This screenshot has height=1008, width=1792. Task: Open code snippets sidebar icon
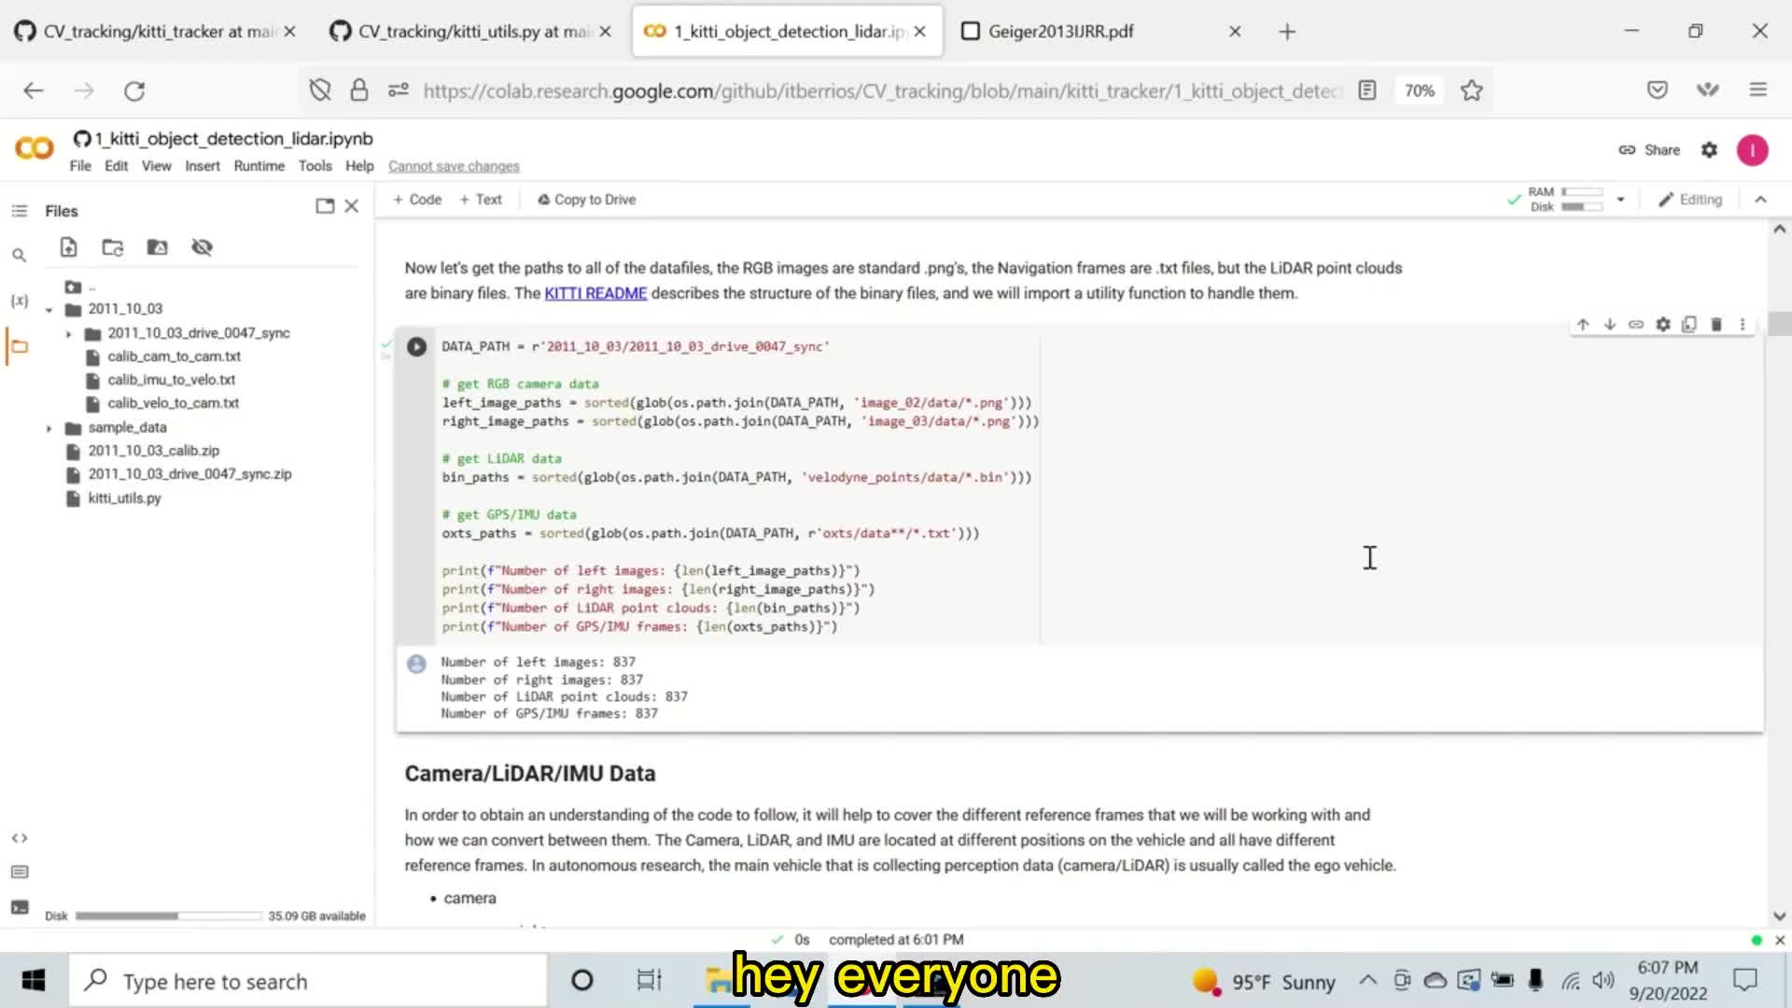(19, 838)
